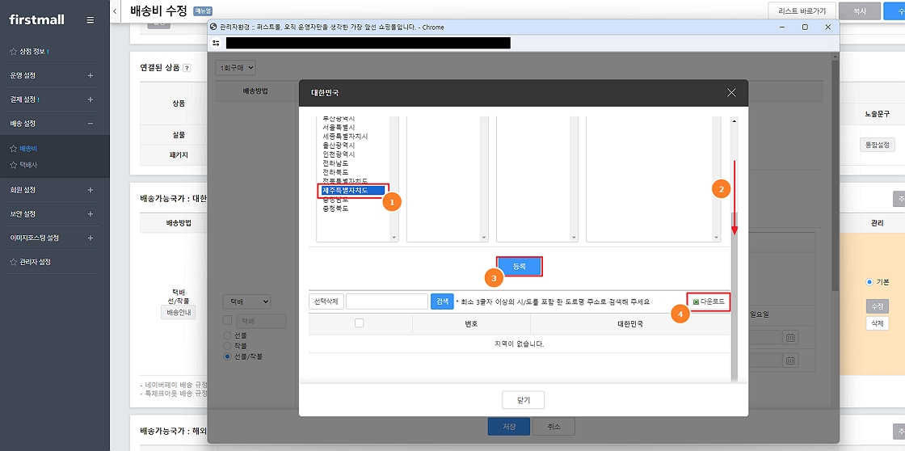Click the down arrow of the second region list
The height and width of the screenshot is (451, 905).
point(484,237)
